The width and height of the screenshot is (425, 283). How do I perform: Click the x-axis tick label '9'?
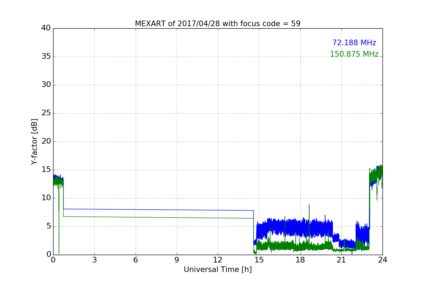(x=176, y=260)
